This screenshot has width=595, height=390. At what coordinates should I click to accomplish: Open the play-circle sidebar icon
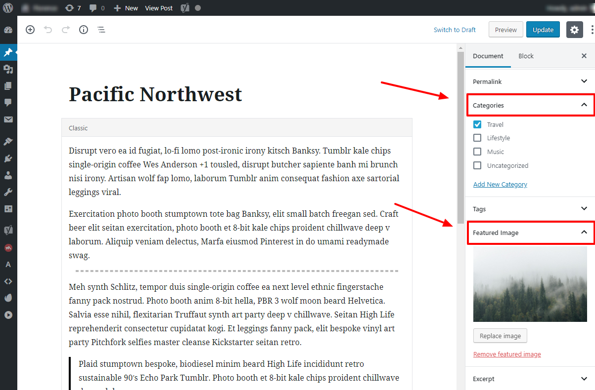pyautogui.click(x=8, y=314)
